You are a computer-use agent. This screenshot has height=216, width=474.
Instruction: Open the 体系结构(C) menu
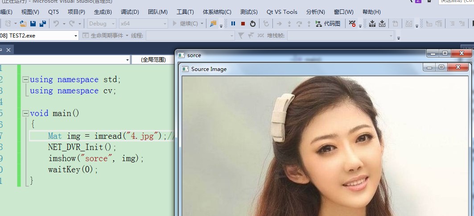(217, 12)
